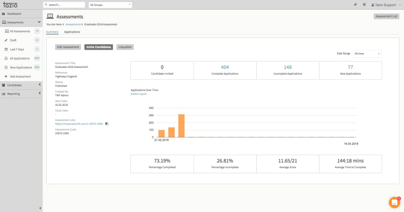Open the tmpe.tazio24.com assessment link
Screen dimensions: 404x212
[x=79, y=124]
